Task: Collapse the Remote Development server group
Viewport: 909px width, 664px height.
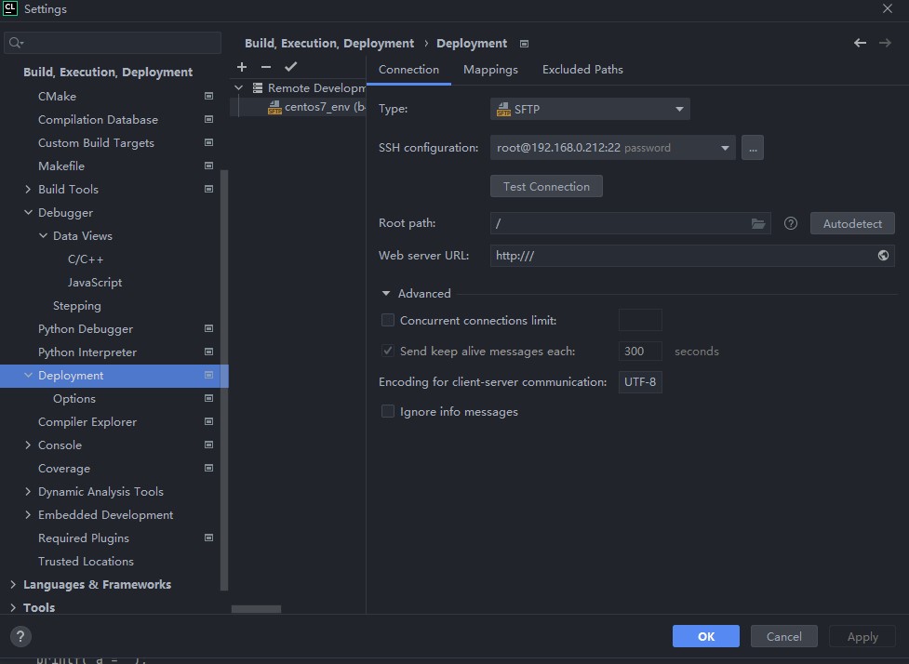Action: click(x=239, y=88)
